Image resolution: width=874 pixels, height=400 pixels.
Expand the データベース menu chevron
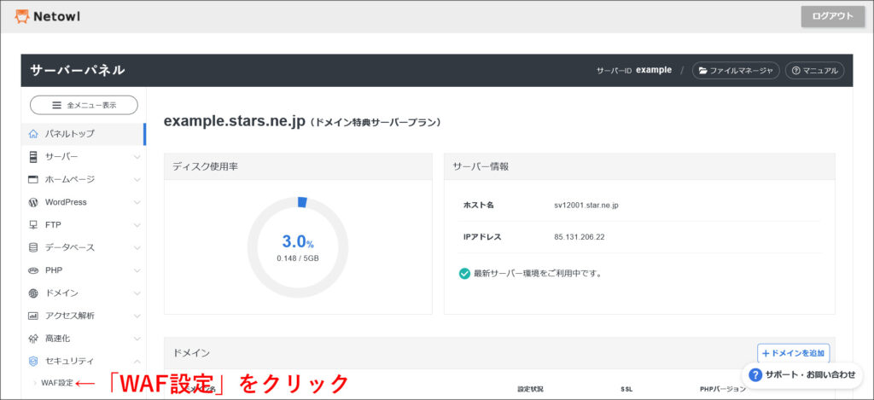pyautogui.click(x=137, y=248)
